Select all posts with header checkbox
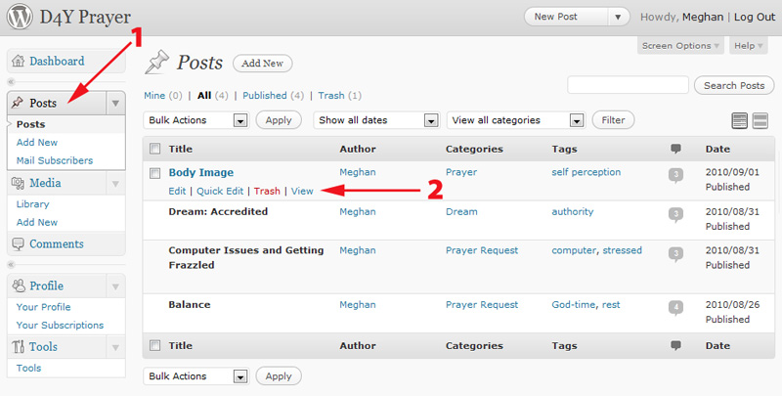Viewport: 782px width, 396px height. [154, 150]
